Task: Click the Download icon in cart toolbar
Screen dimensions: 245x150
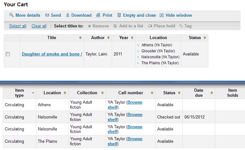Action: coord(68,15)
